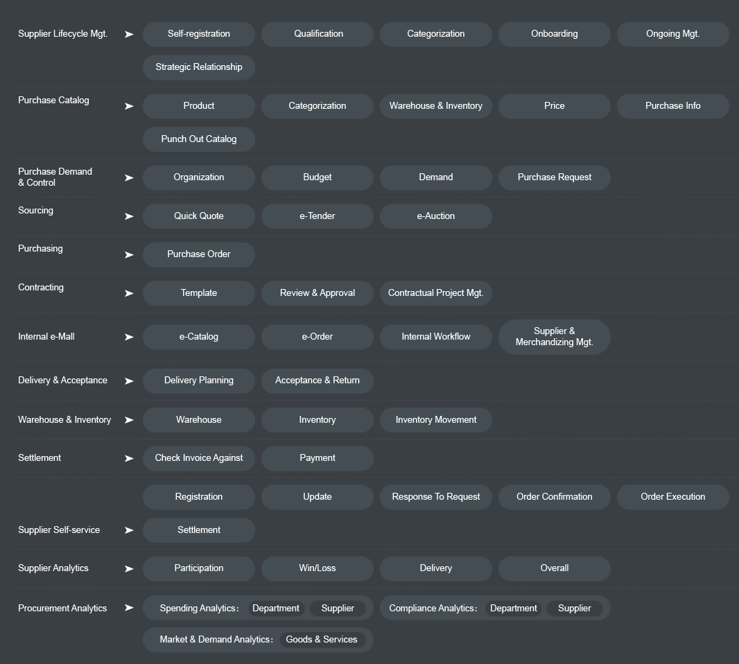Click the arrow icon next to Procurement Analytics
739x664 pixels.
pos(129,608)
